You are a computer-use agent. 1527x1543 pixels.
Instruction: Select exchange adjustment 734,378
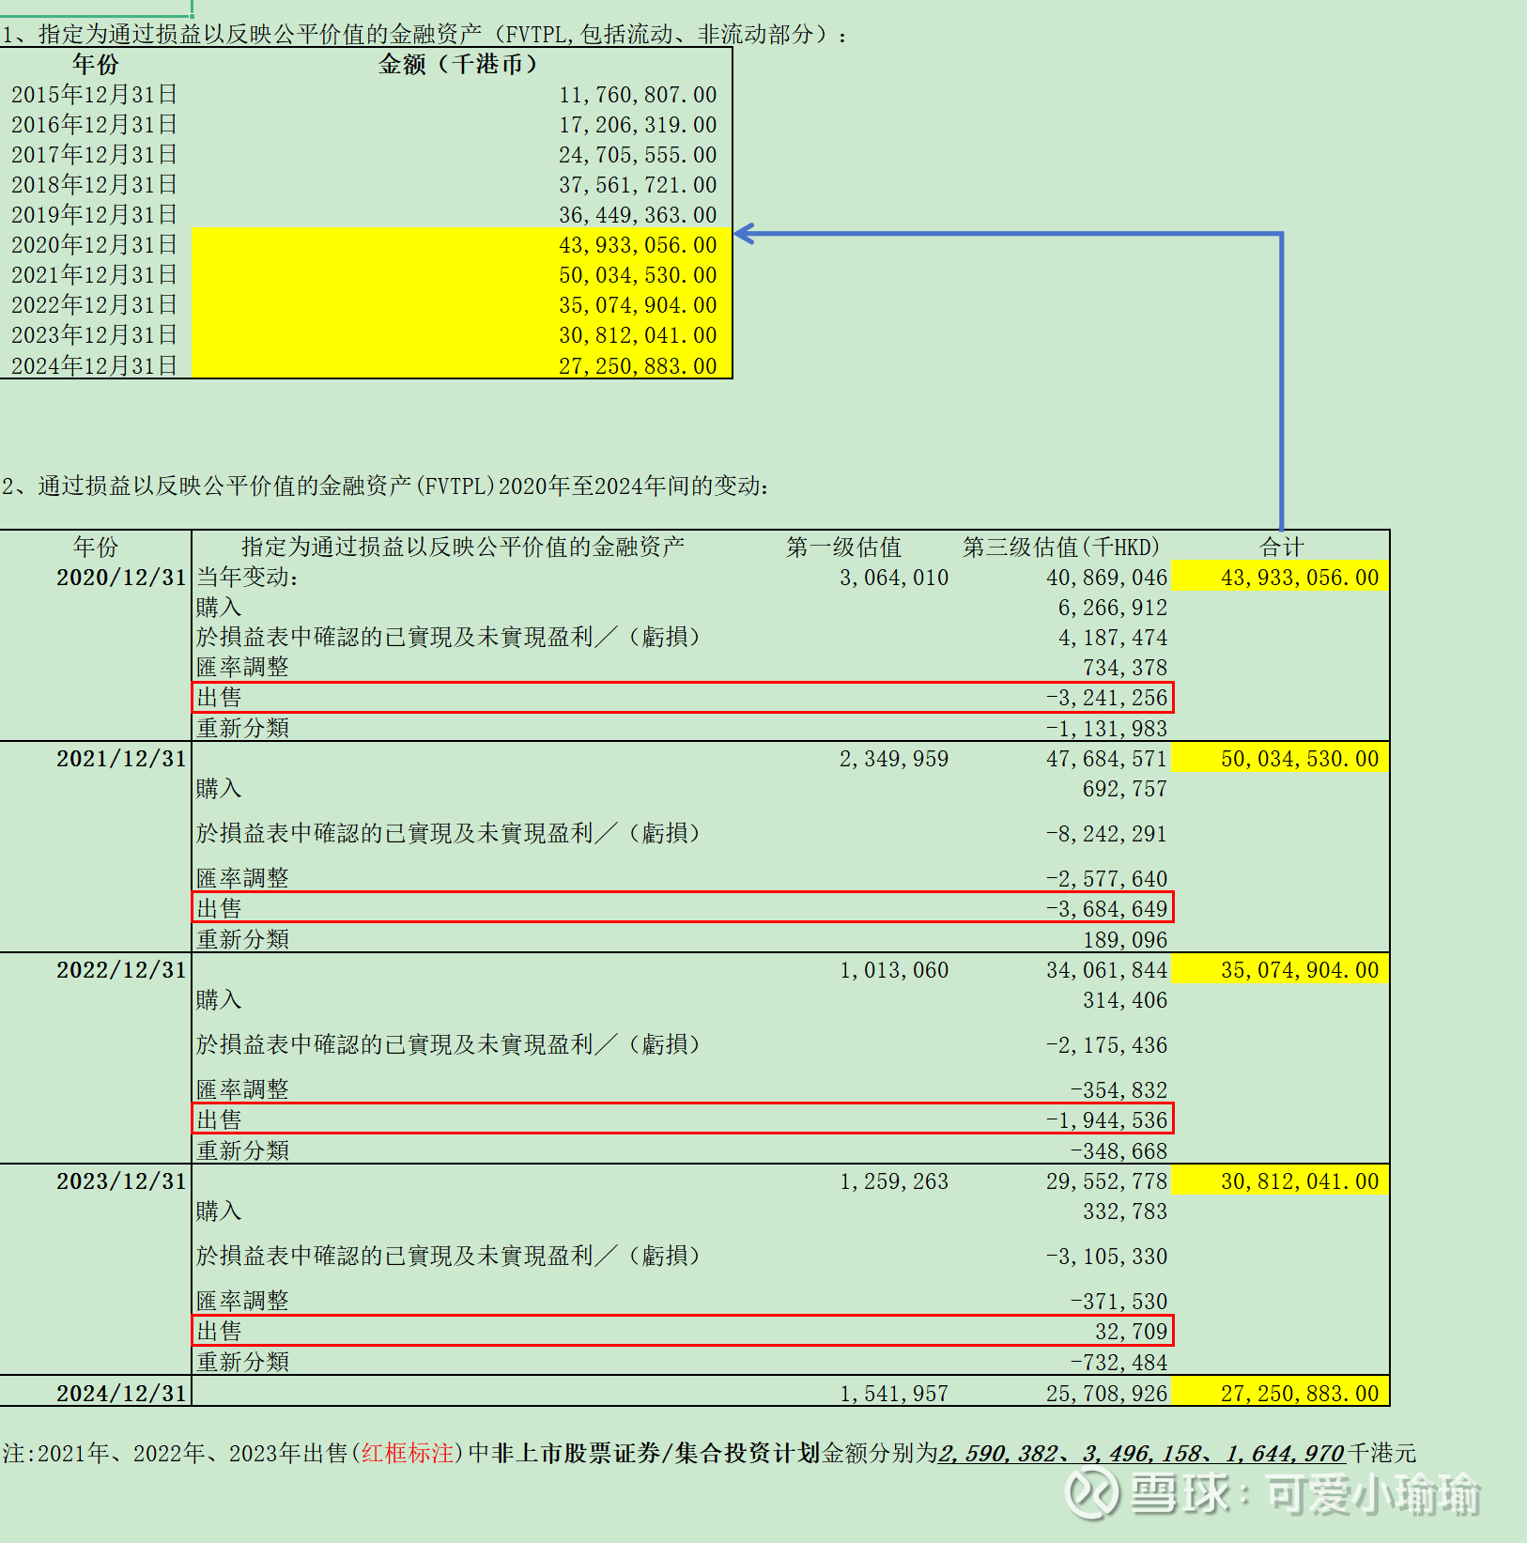pos(1125,668)
